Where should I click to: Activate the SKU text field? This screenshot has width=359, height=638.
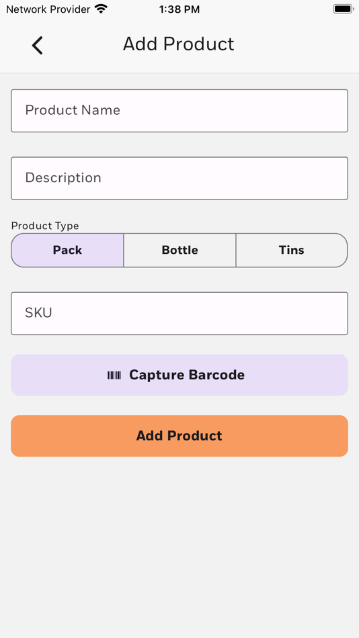pyautogui.click(x=179, y=314)
